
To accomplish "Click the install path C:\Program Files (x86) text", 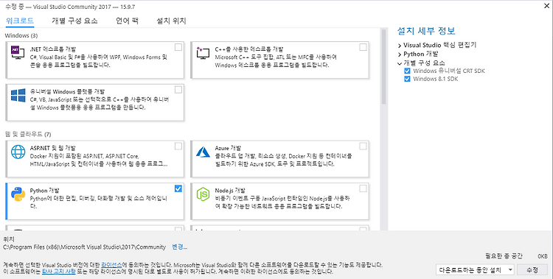I will tap(84, 247).
